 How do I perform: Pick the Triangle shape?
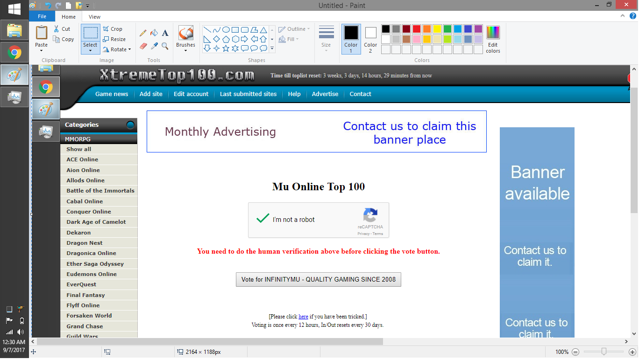[x=263, y=29]
